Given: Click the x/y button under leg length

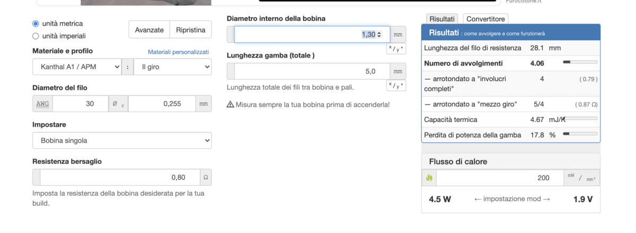Looking at the screenshot, I should [396, 85].
